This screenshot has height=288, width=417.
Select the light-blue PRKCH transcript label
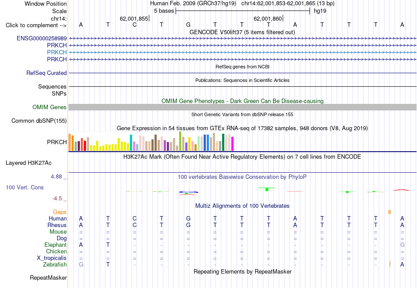[x=57, y=52]
